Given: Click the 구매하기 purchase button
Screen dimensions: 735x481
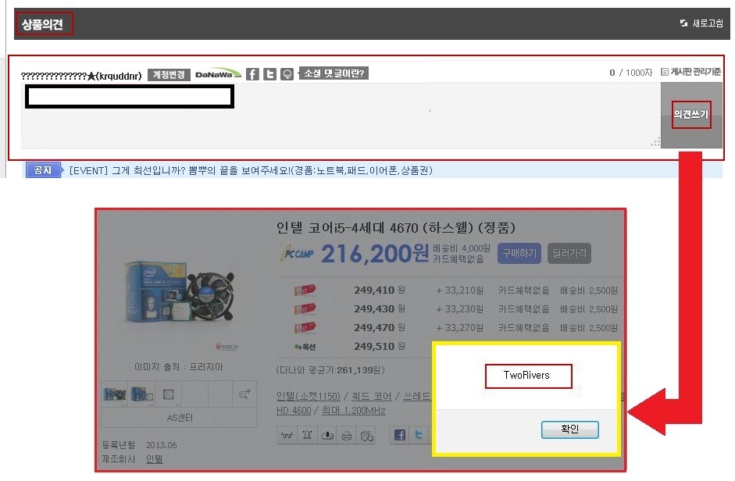Looking at the screenshot, I should click(x=519, y=253).
